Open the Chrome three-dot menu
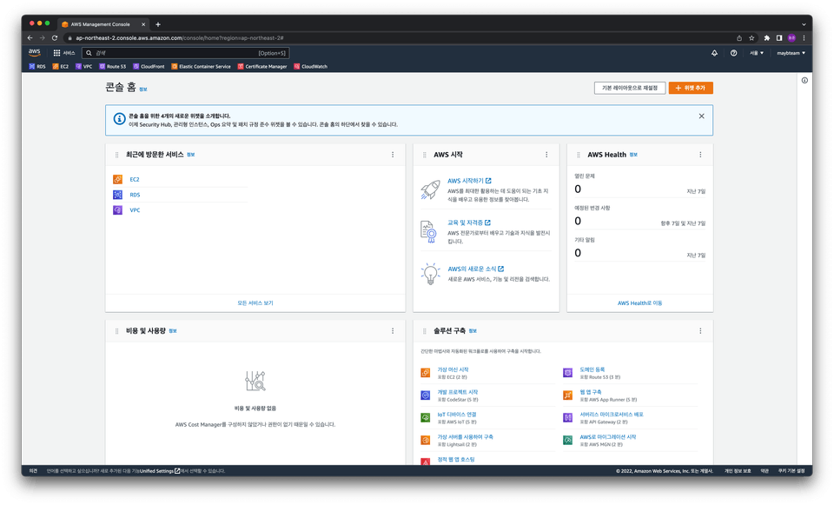The image size is (834, 505). click(804, 37)
